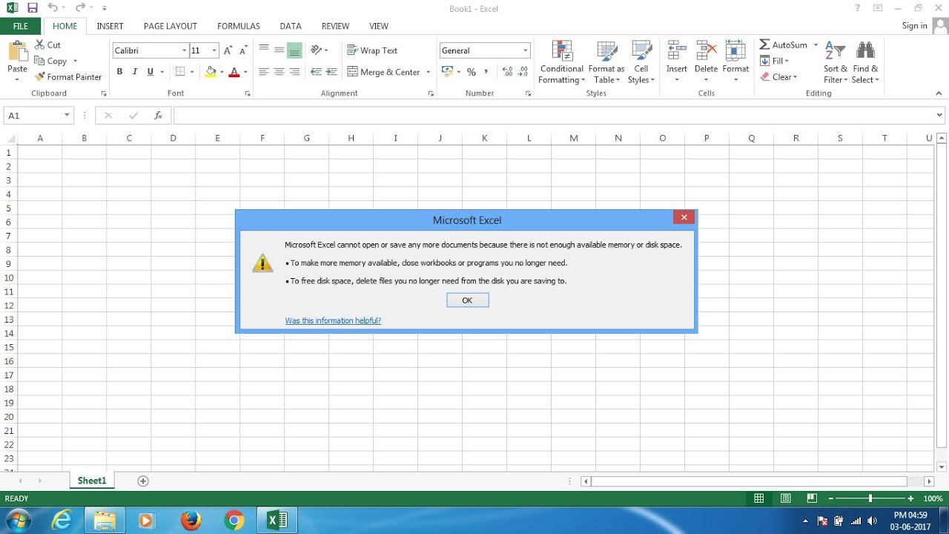Image resolution: width=949 pixels, height=534 pixels.
Task: Toggle Italic formatting
Action: (x=135, y=72)
